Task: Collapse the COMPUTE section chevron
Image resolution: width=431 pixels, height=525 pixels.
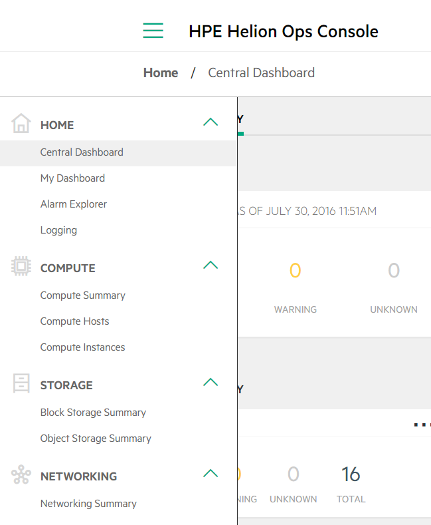Action: [x=211, y=265]
